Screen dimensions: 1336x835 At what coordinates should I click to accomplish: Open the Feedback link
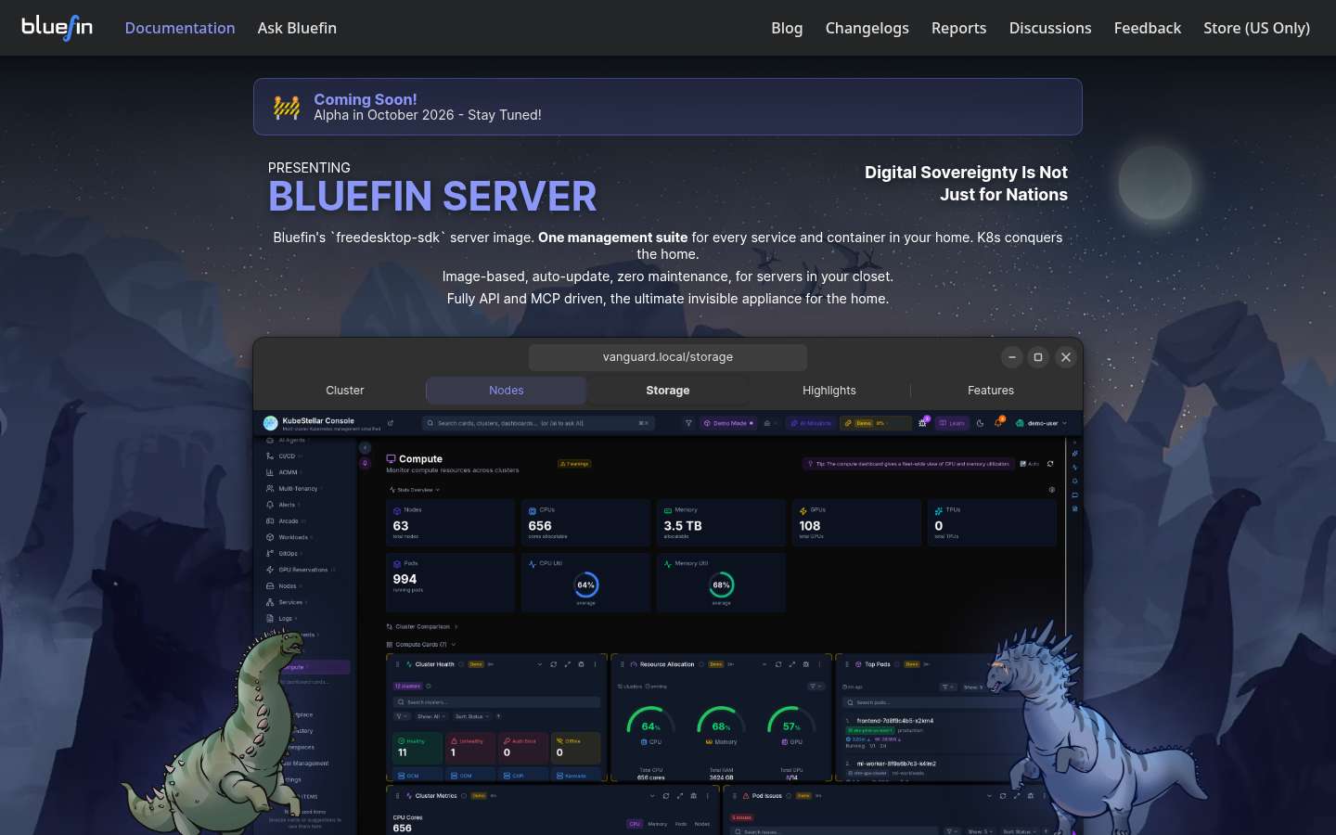coord(1148,28)
